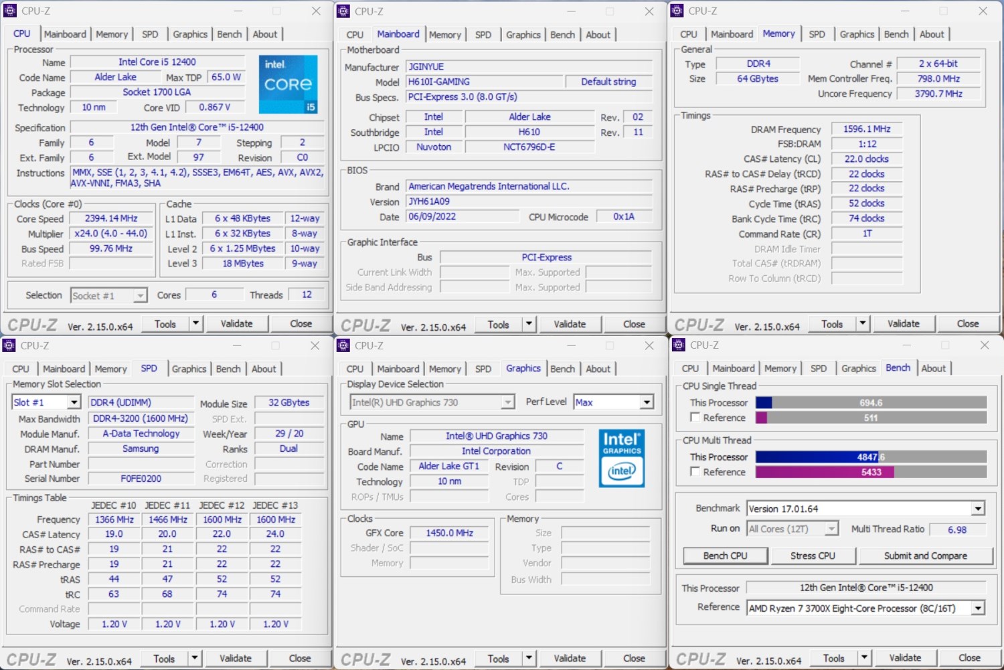Click the Submit and Compare button
Viewport: 1004px width, 670px height.
(x=925, y=556)
